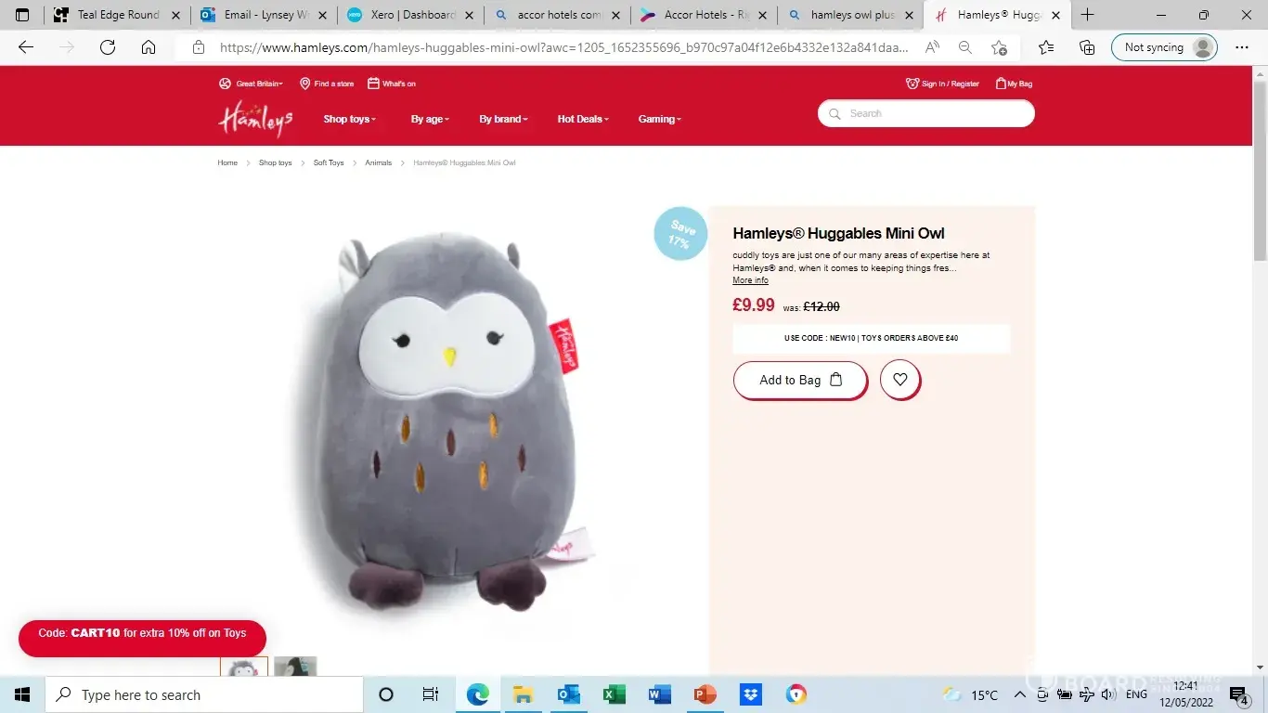Viewport: 1268px width, 713px height.
Task: Open PowerPoint from taskbar
Action: [x=705, y=694]
